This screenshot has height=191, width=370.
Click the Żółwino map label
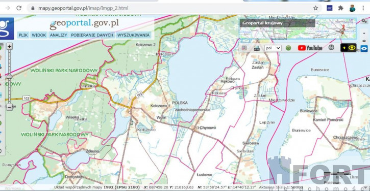[92, 151]
